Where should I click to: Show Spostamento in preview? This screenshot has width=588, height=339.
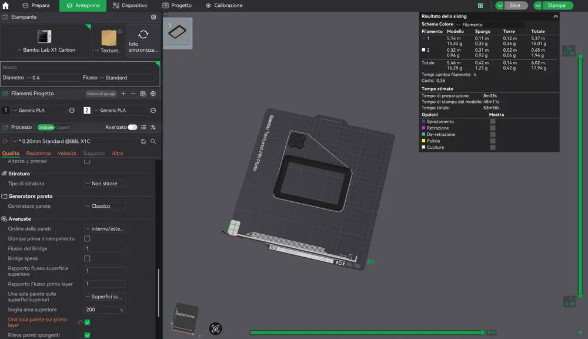(493, 122)
